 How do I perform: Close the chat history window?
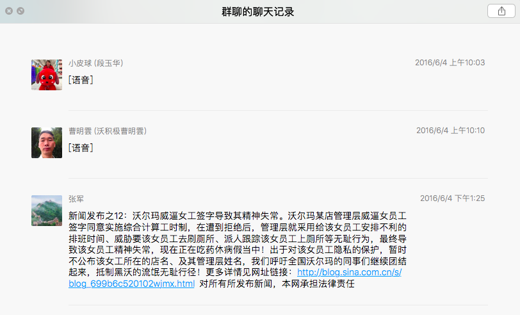point(9,11)
